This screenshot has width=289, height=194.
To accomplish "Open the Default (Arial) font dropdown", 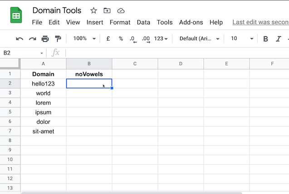I will point(200,39).
